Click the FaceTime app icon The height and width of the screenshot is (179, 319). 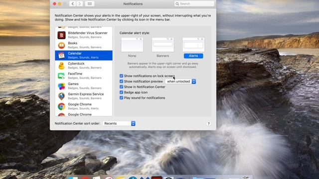point(61,76)
